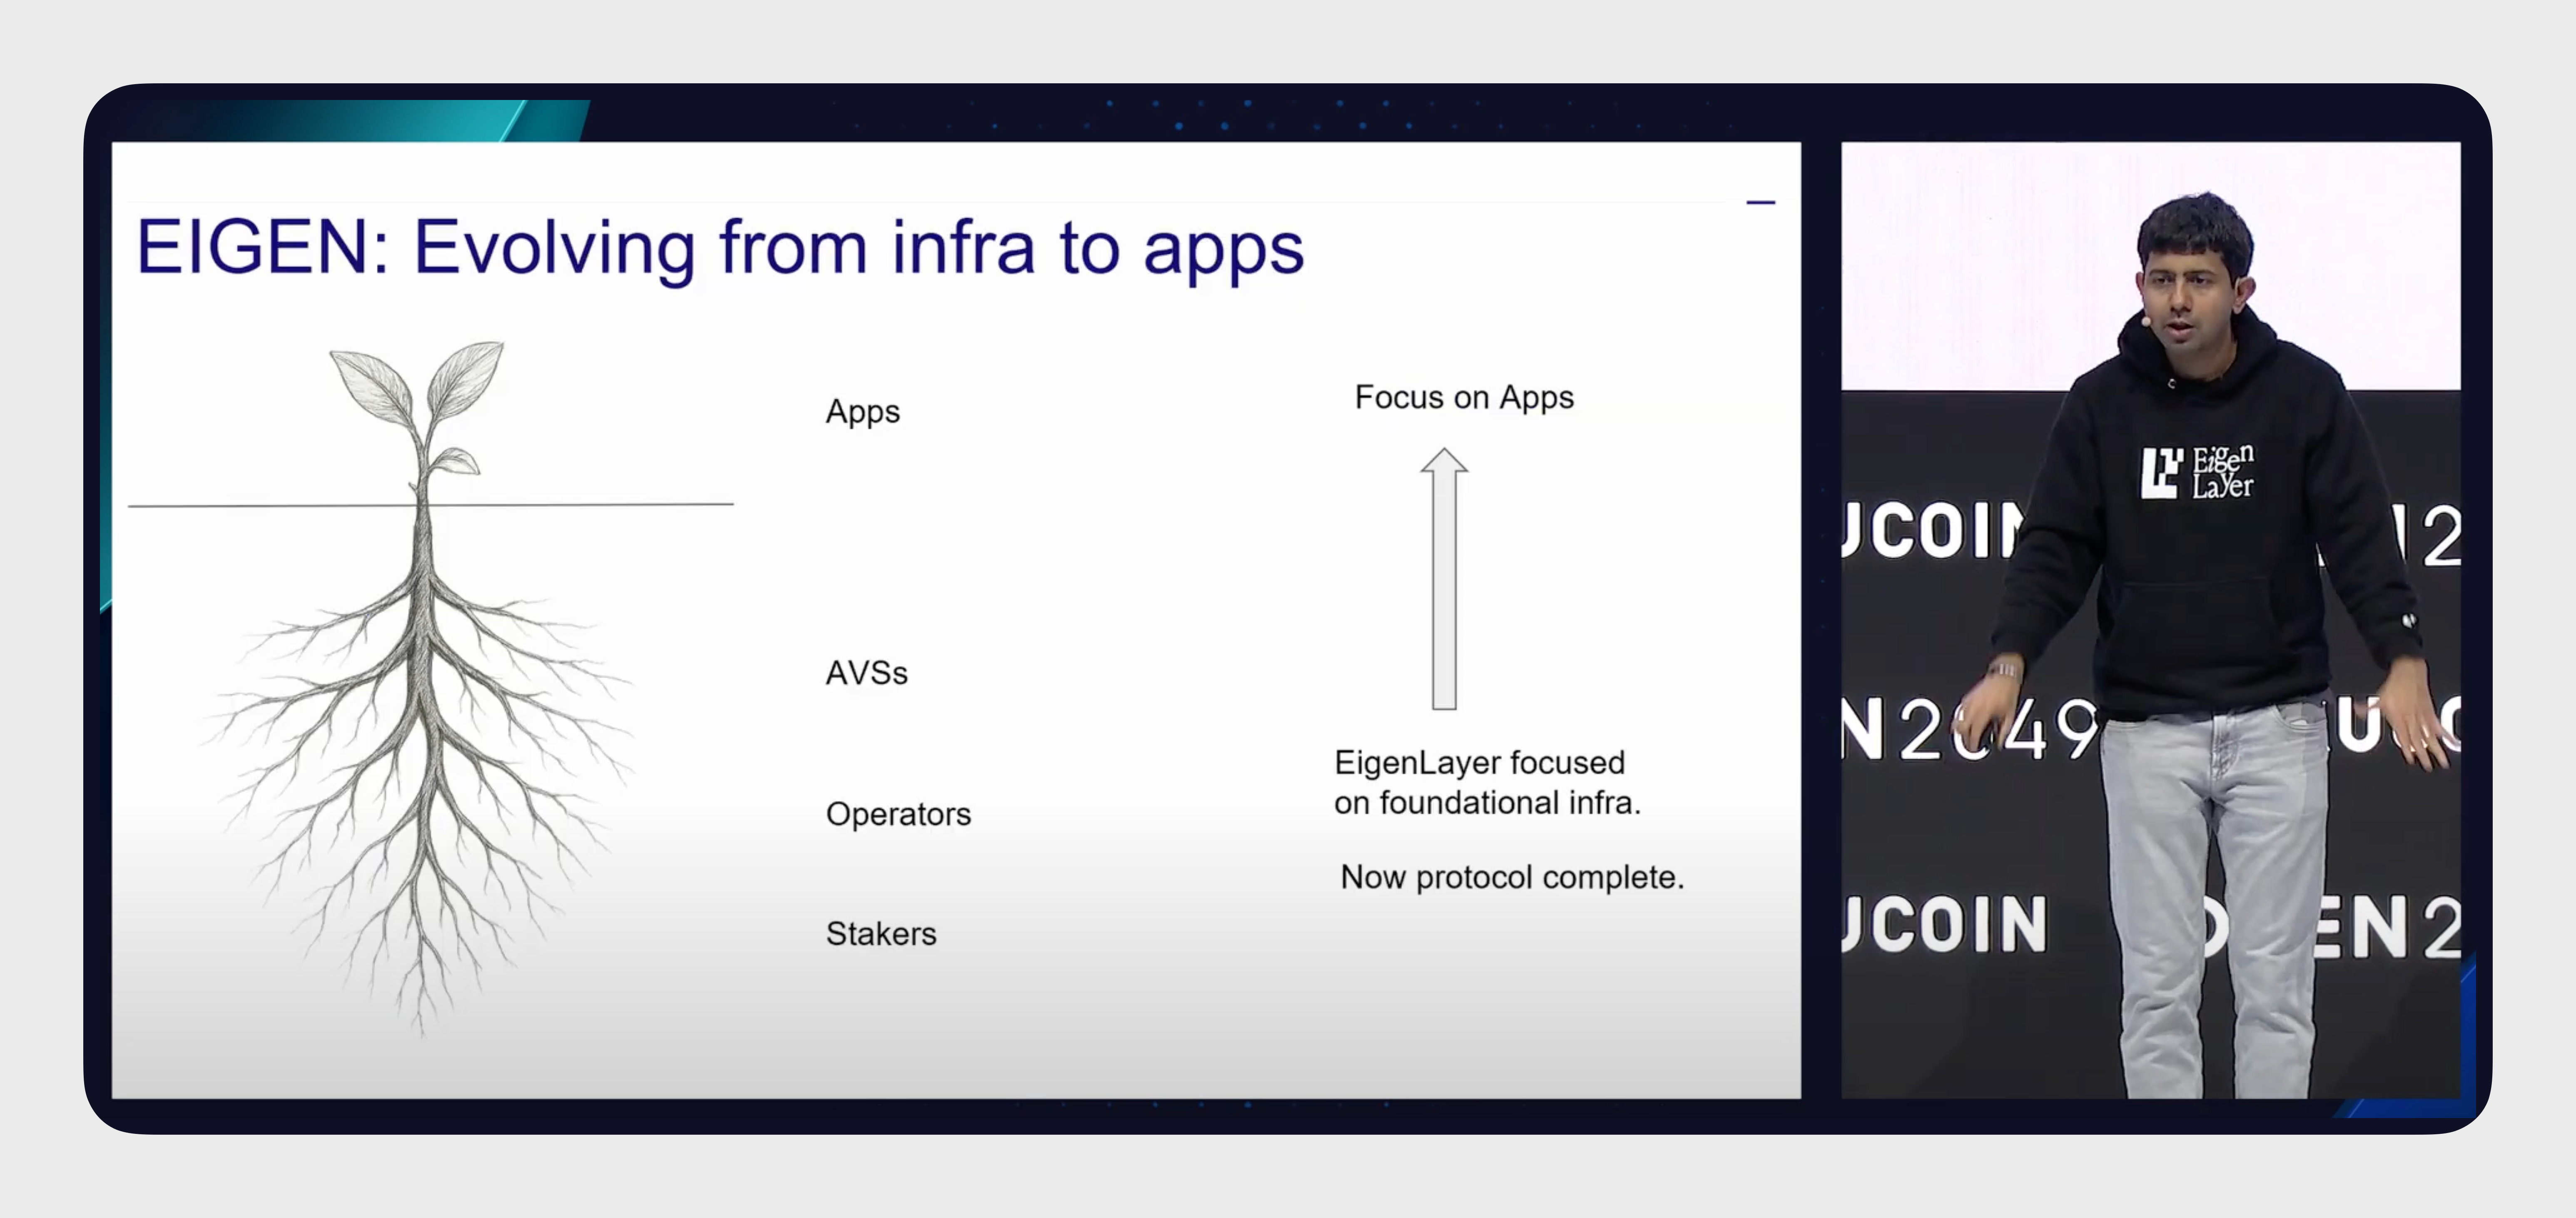2576x1218 pixels.
Task: Click the small dash mark at slide's top-right
Action: pos(1761,203)
